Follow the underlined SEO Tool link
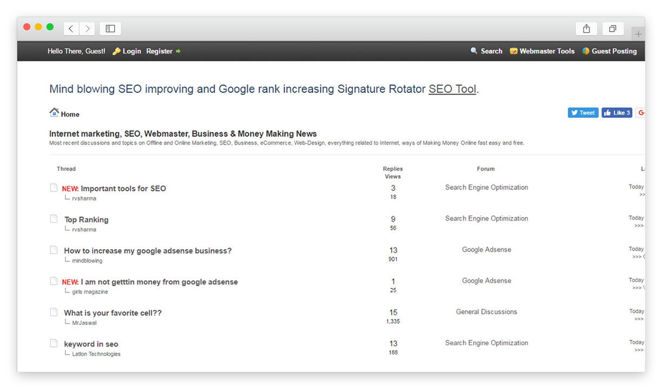The width and height of the screenshot is (662, 388). pyautogui.click(x=453, y=89)
